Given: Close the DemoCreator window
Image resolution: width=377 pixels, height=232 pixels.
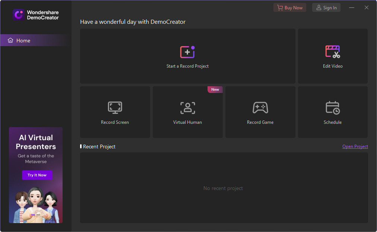Looking at the screenshot, I should click(x=367, y=8).
